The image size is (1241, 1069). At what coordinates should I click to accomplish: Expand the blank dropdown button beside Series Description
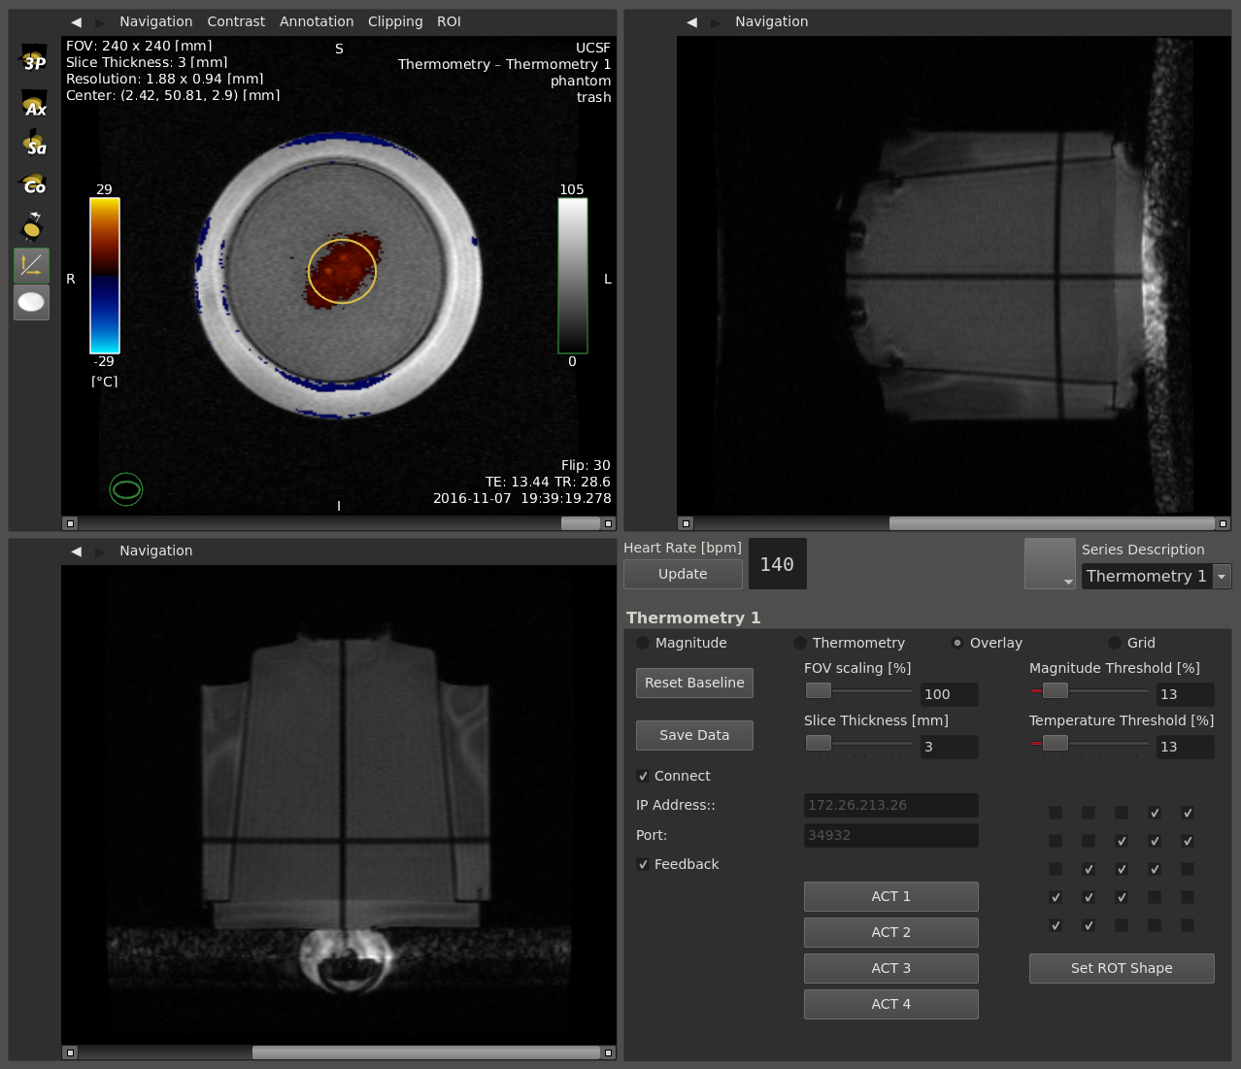pyautogui.click(x=1050, y=564)
